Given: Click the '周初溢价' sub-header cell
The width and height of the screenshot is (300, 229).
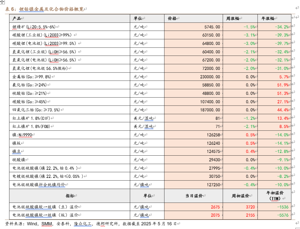Looking at the screenshot, I should point(240,196).
